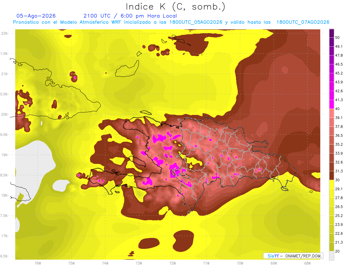The image size is (345, 267).
Task: Select the longitude axis label "75W"
Action: pos(71,263)
